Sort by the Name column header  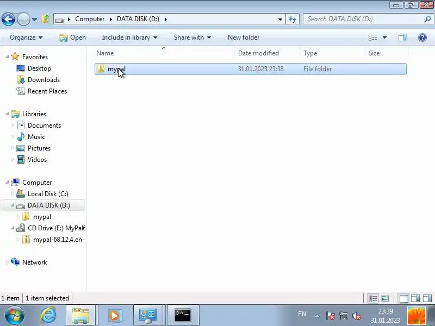165,53
